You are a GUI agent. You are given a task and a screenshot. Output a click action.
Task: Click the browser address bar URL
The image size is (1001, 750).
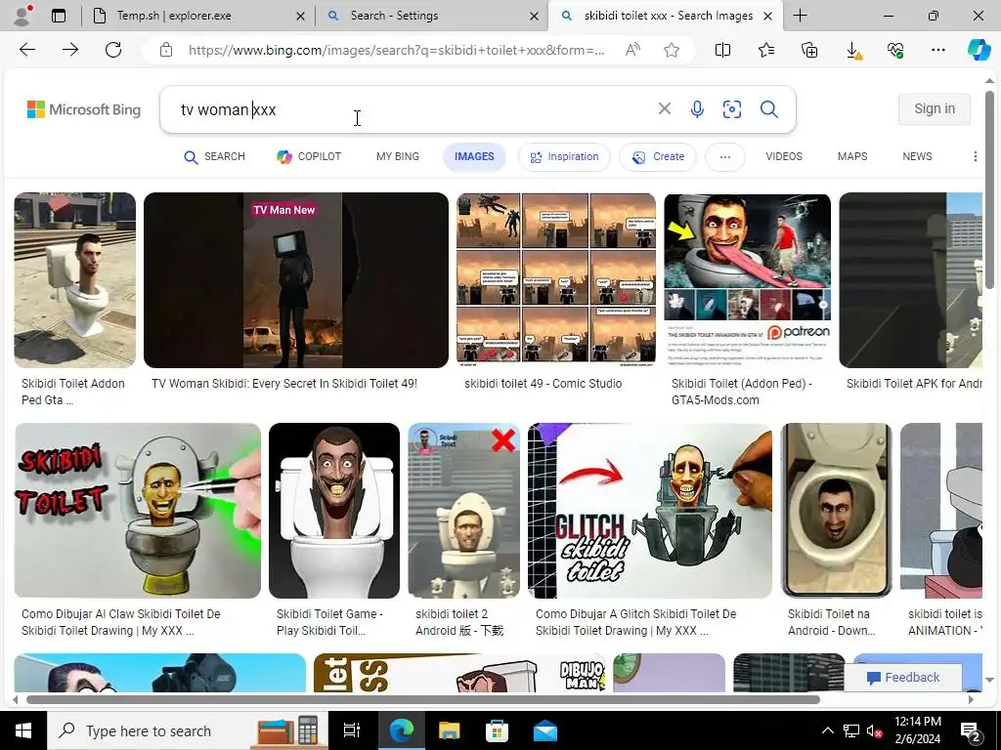click(396, 50)
